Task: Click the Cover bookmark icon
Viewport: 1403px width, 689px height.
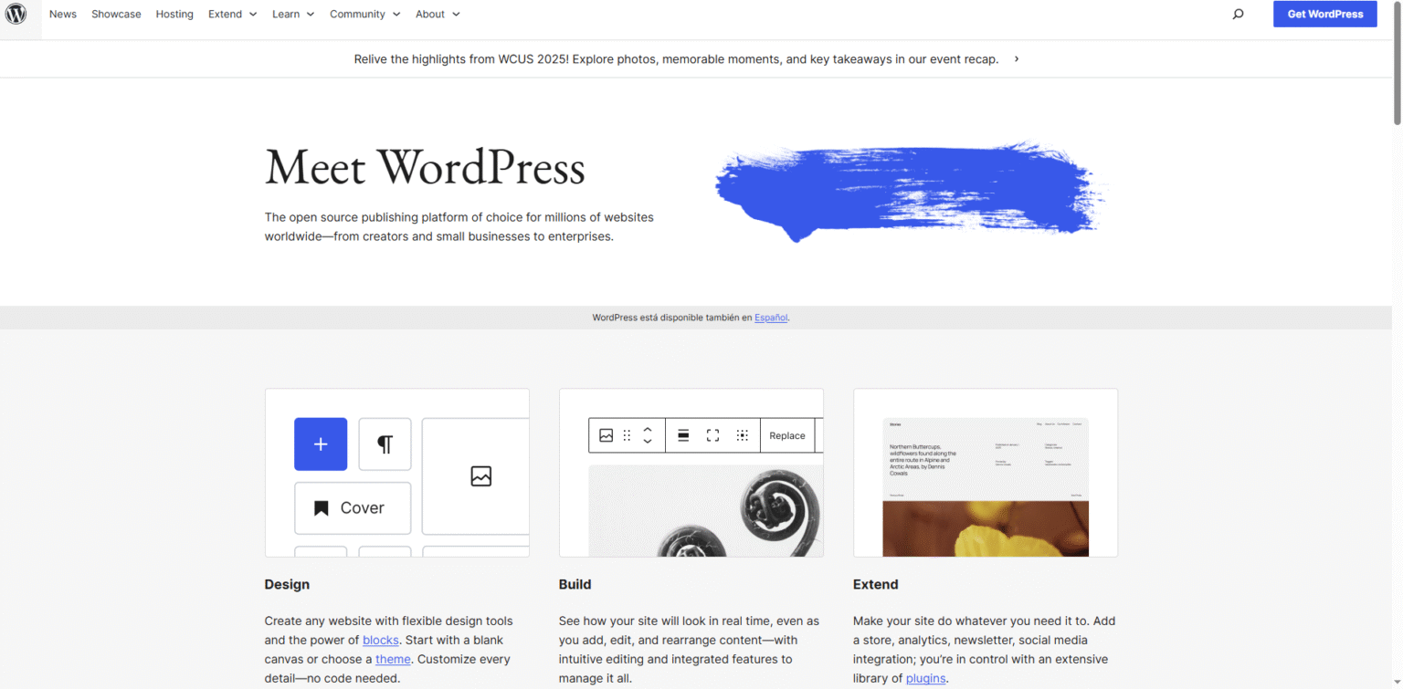Action: 321,508
